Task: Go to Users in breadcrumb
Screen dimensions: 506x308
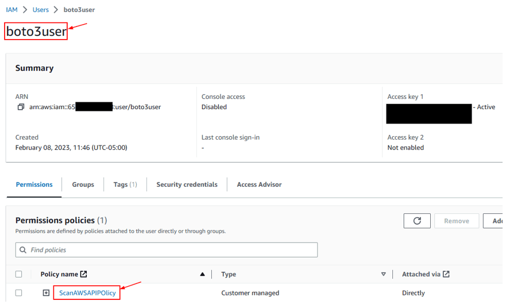Action: pyautogui.click(x=41, y=10)
